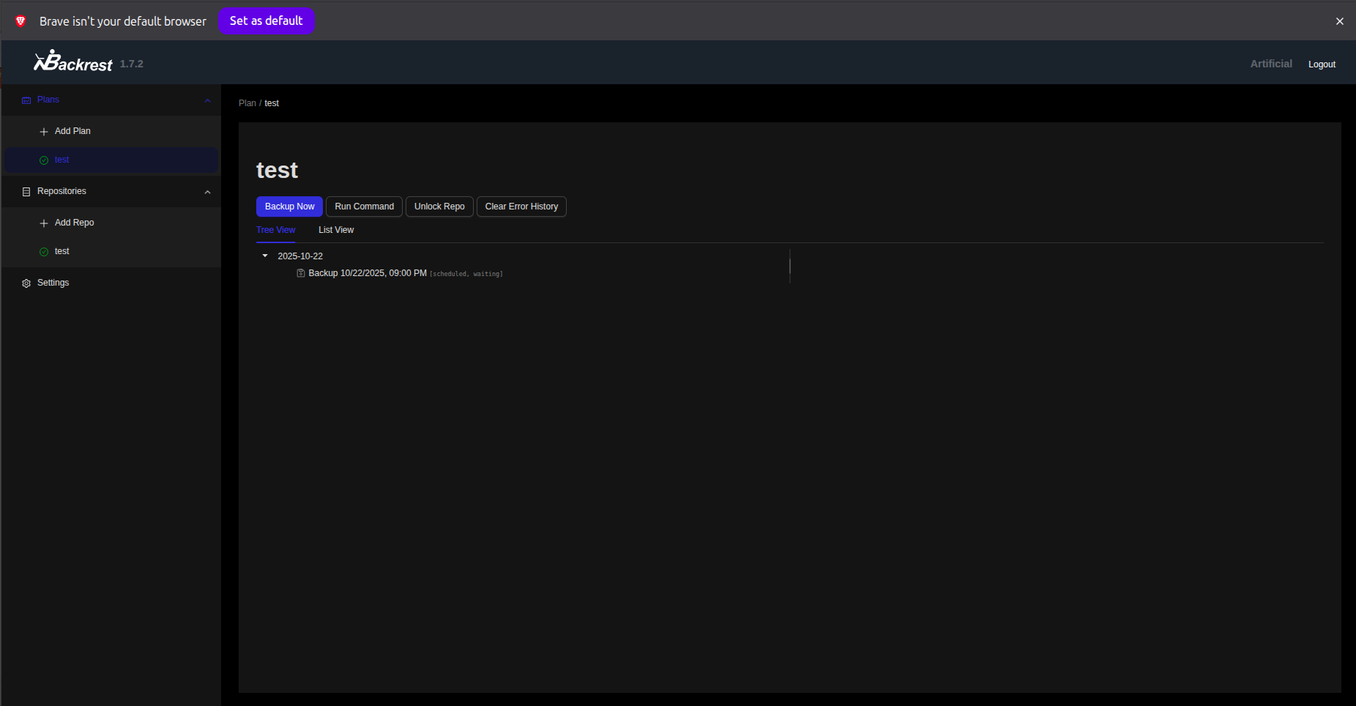Dismiss the default browser notification bar
Image resolution: width=1356 pixels, height=706 pixels.
pos(1340,21)
